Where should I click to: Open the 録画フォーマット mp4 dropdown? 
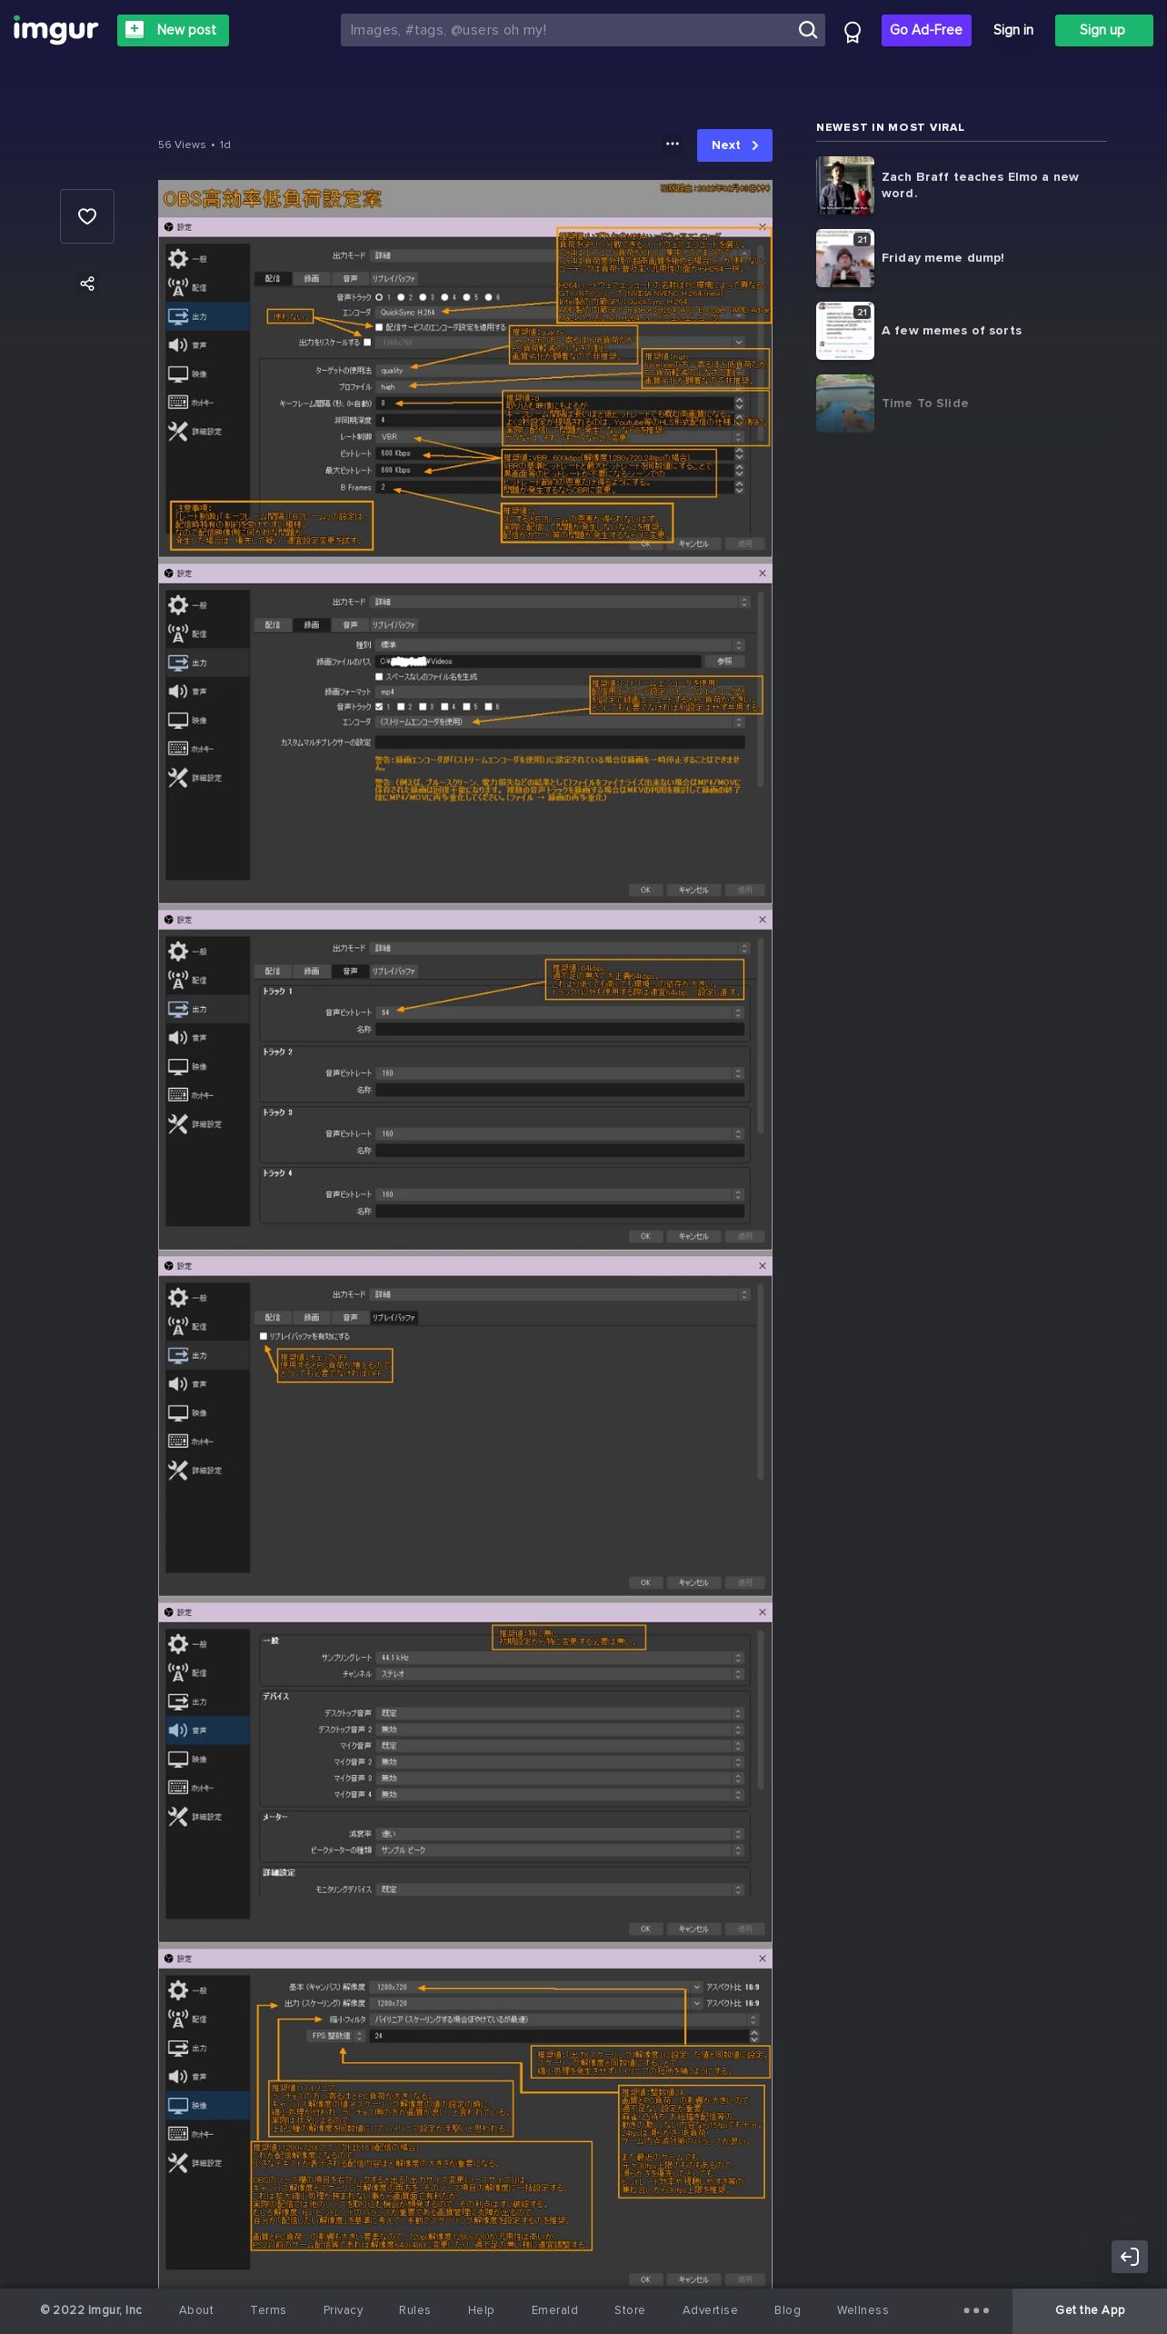point(561,692)
